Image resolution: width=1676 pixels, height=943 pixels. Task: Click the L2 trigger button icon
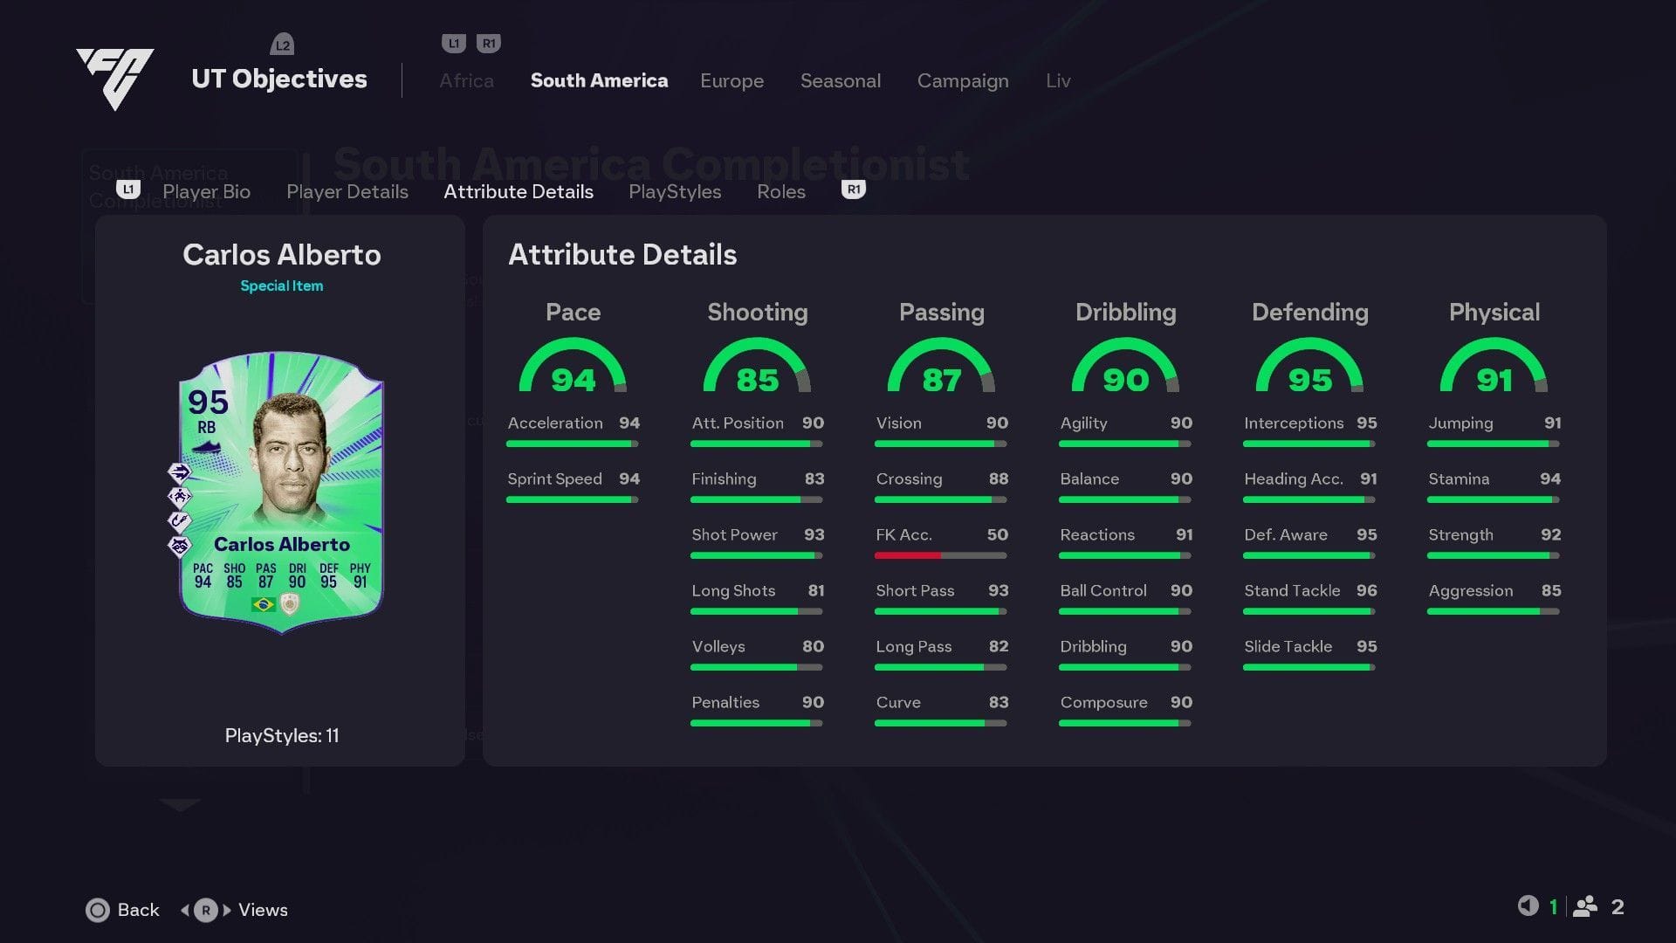click(x=282, y=45)
